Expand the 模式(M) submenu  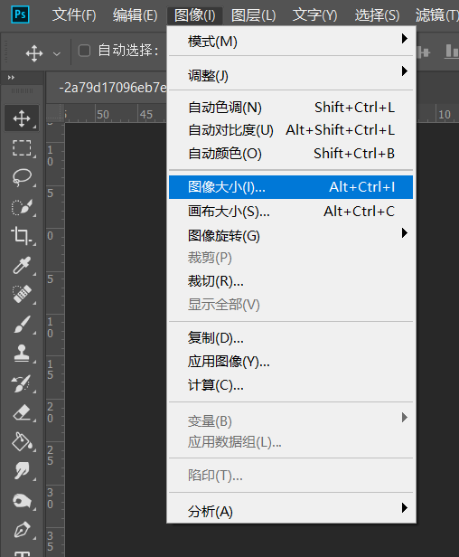[x=291, y=42]
